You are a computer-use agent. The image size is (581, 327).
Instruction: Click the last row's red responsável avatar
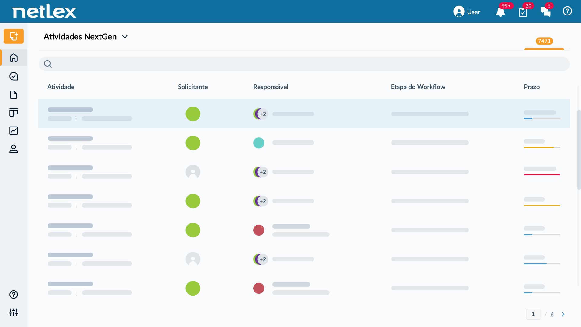pyautogui.click(x=259, y=288)
